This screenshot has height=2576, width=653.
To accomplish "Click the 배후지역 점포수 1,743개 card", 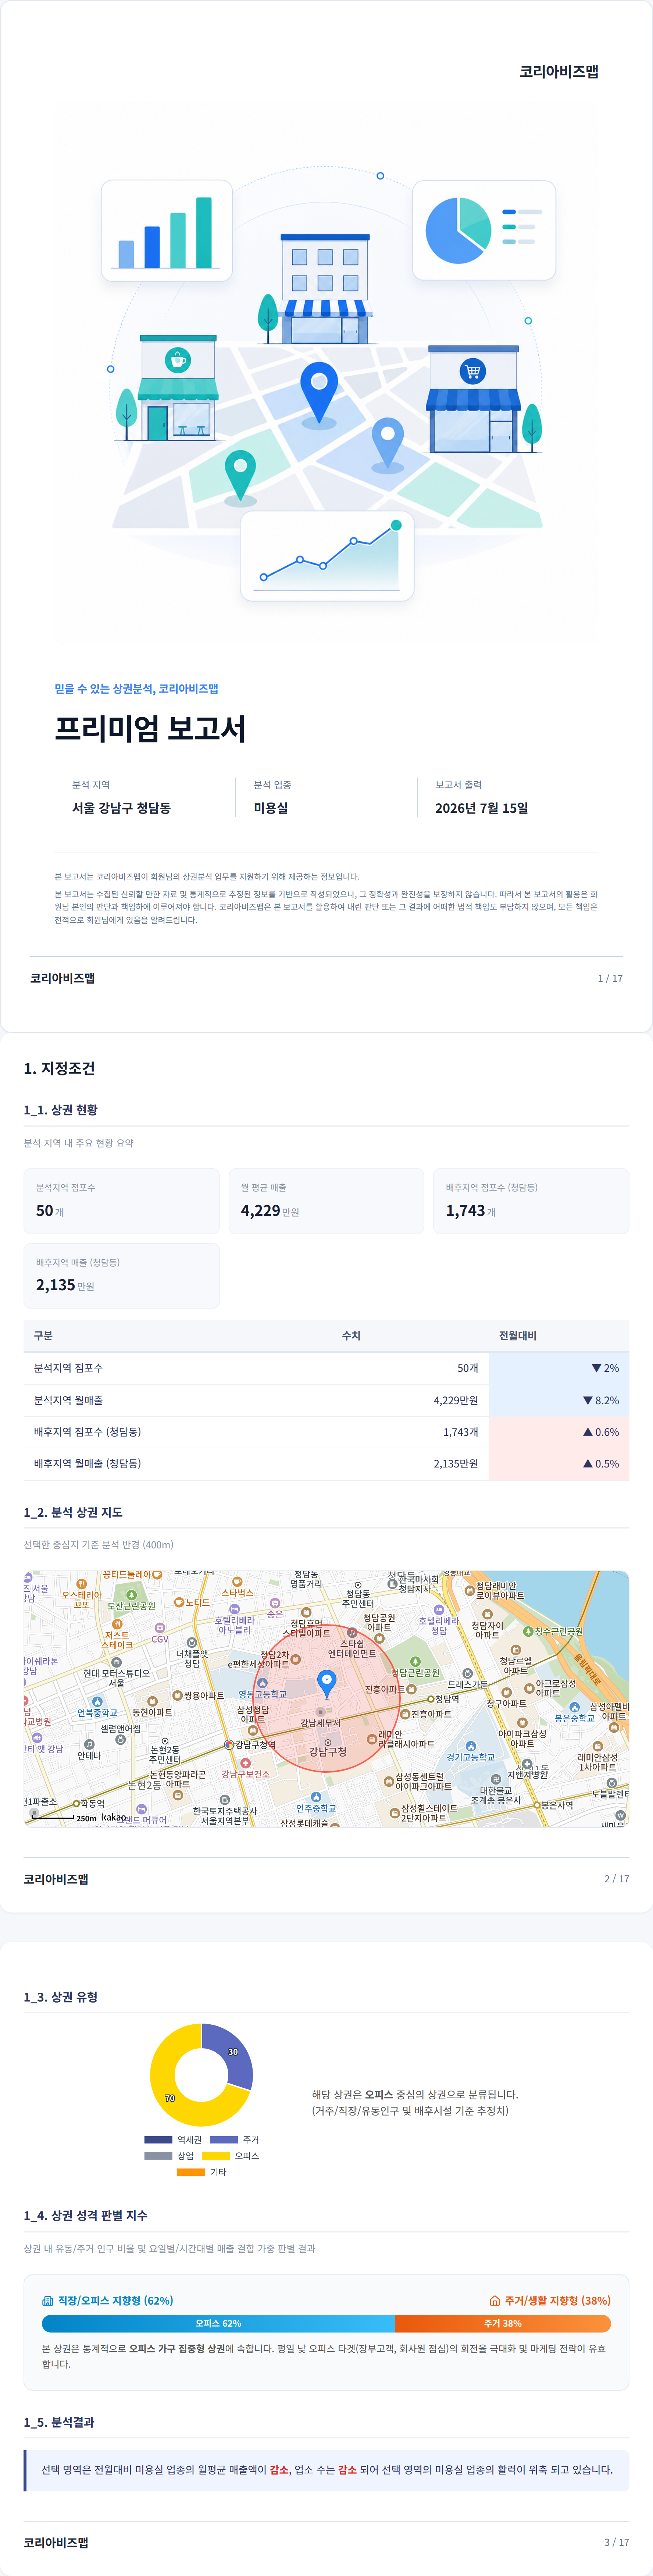I will (x=531, y=1201).
